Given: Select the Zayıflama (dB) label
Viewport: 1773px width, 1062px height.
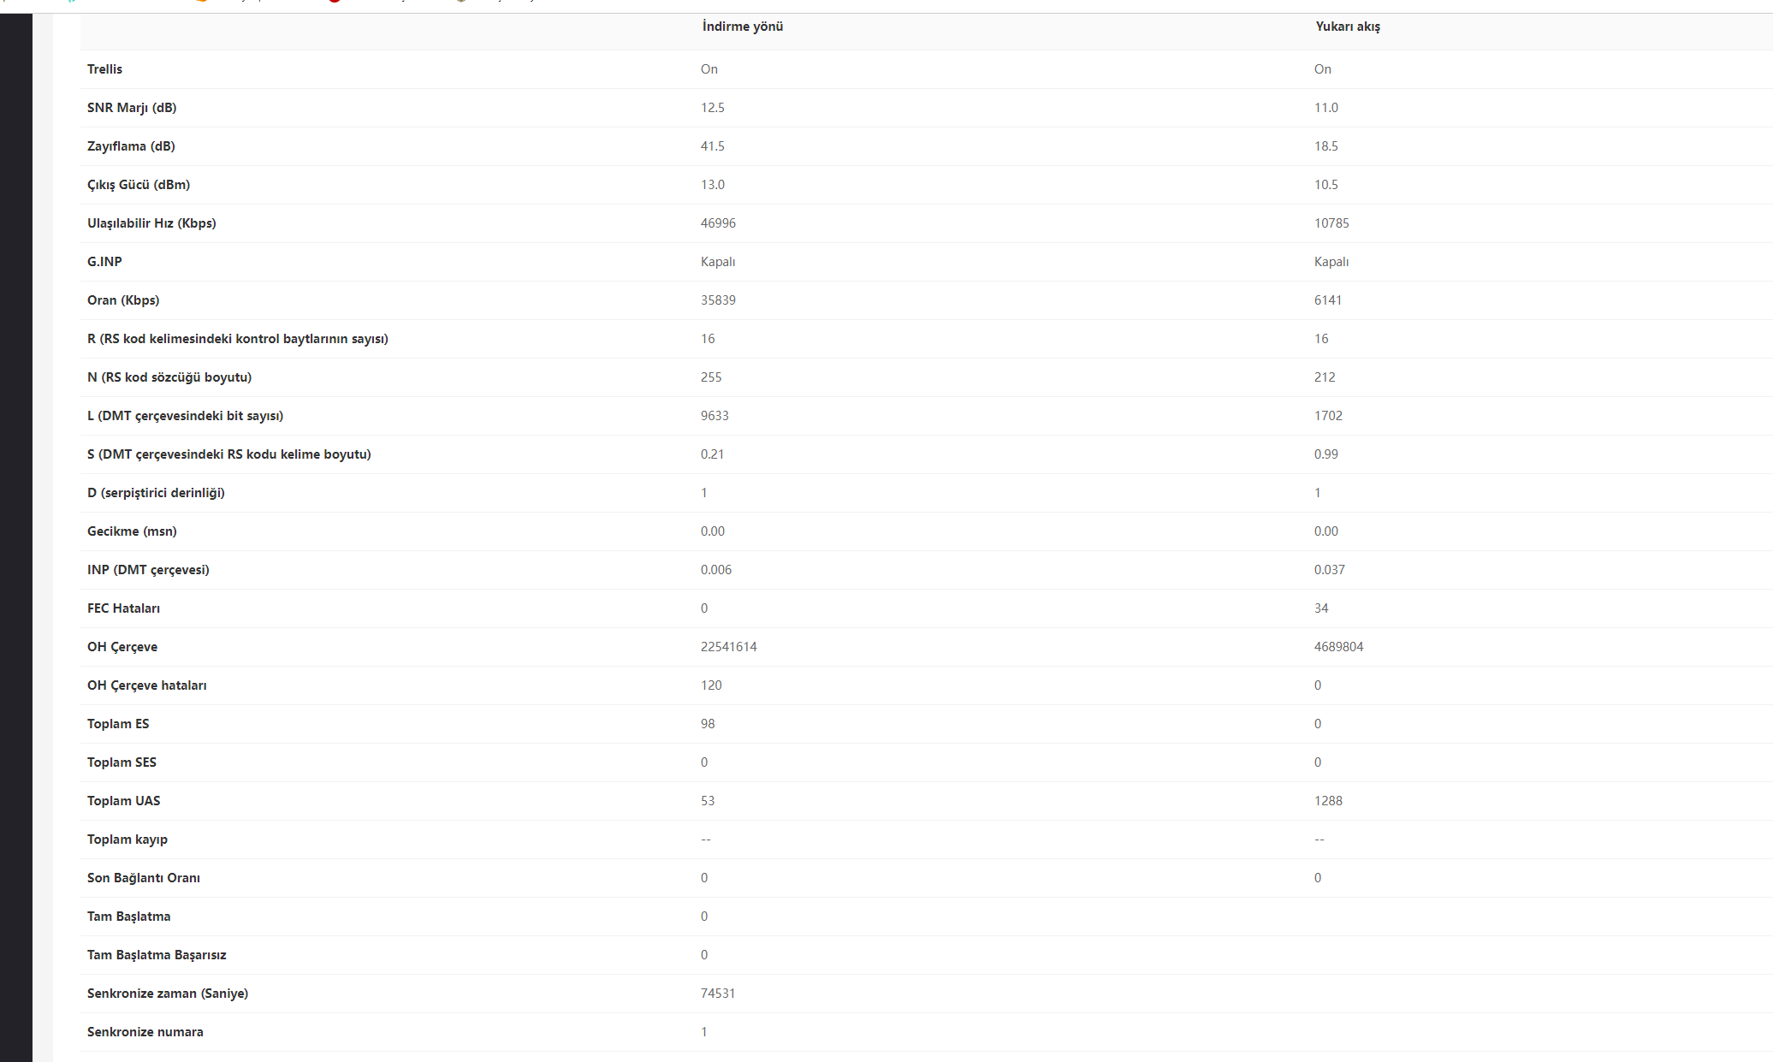Looking at the screenshot, I should [131, 146].
